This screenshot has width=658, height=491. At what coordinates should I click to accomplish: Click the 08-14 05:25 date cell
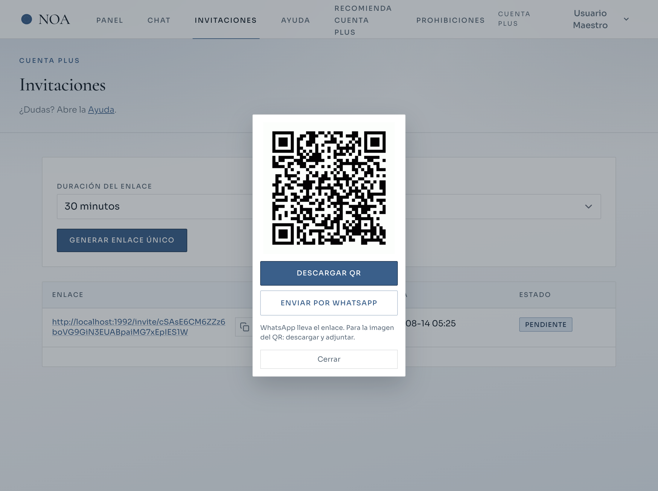(431, 324)
